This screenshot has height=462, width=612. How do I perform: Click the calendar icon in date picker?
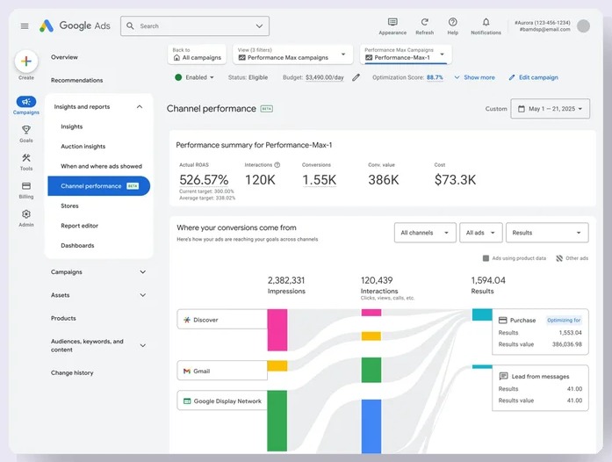coord(522,109)
